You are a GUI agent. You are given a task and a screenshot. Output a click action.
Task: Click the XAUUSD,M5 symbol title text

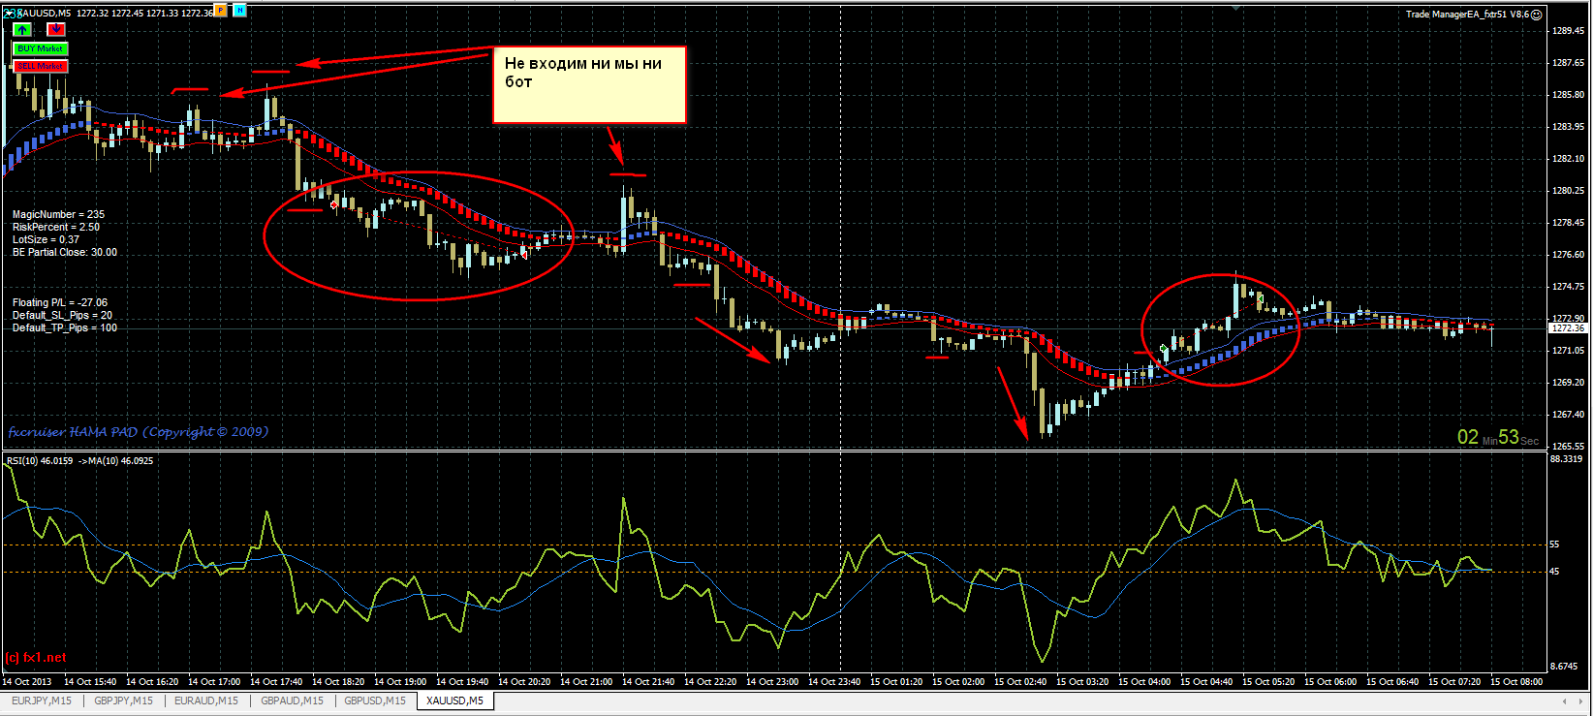45,14
